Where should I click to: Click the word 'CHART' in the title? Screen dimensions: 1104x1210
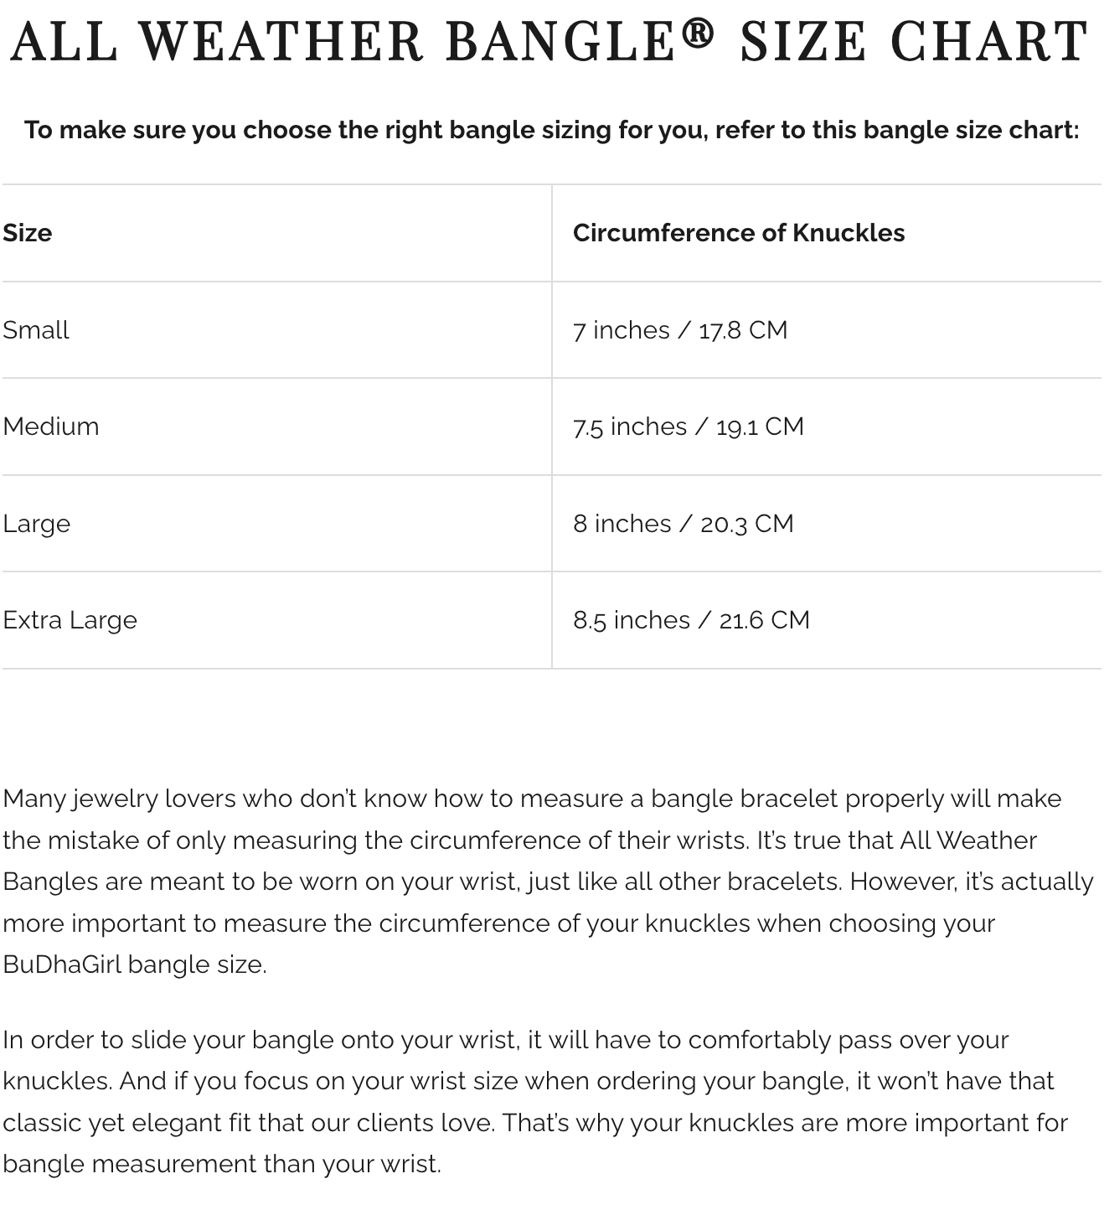989,42
